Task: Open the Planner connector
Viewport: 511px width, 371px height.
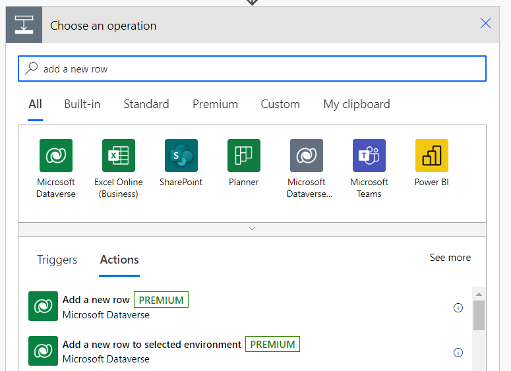Action: (244, 156)
